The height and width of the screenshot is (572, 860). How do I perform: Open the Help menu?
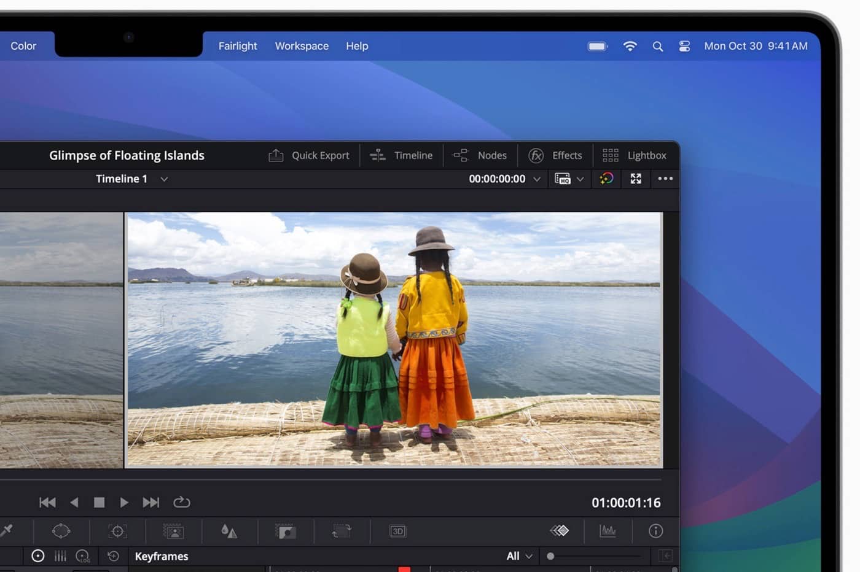pos(357,46)
